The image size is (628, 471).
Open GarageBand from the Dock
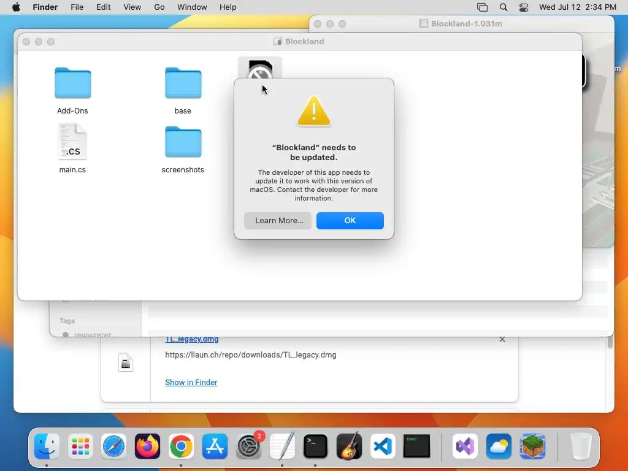pyautogui.click(x=349, y=446)
